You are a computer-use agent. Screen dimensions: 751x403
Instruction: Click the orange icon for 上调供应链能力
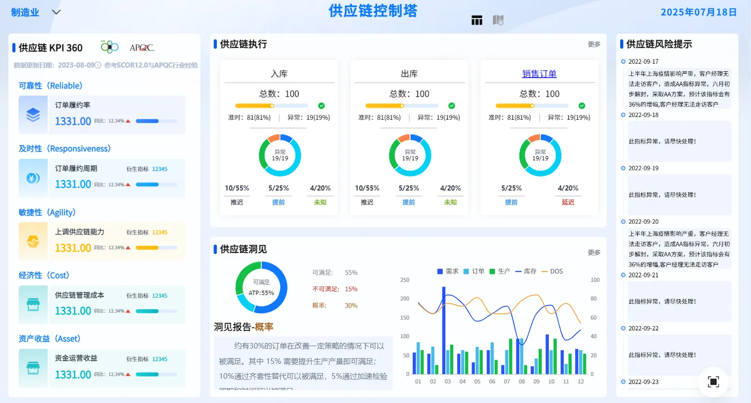33,241
